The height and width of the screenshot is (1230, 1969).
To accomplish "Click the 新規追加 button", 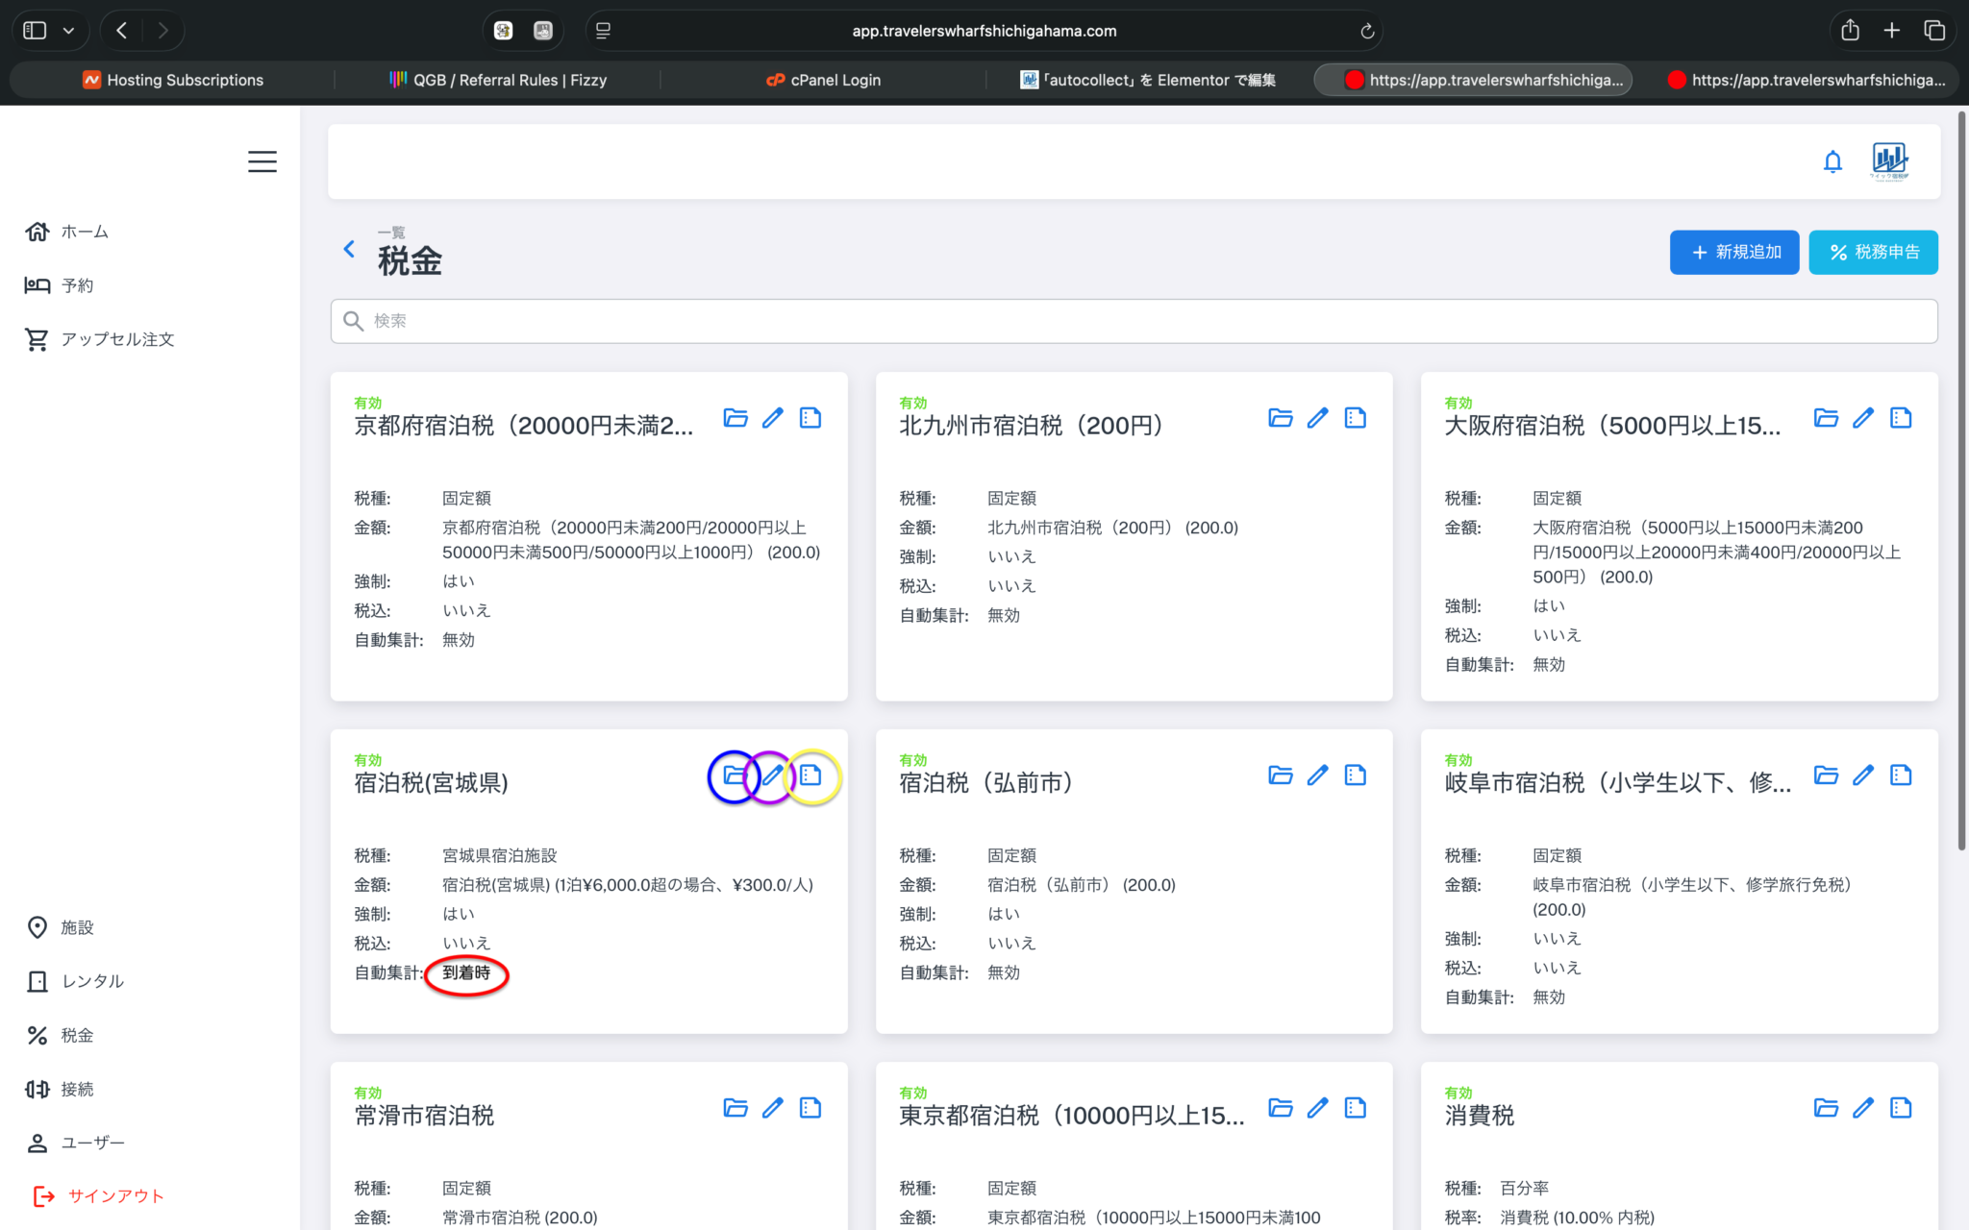I will click(1733, 252).
